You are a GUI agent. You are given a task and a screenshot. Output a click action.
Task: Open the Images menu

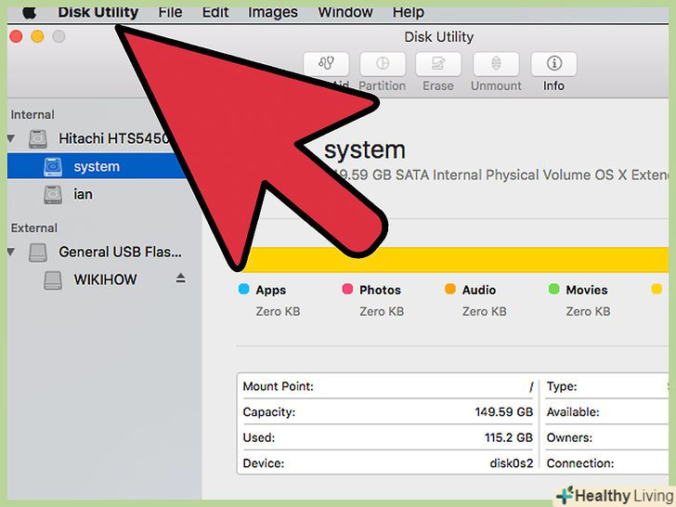[273, 12]
